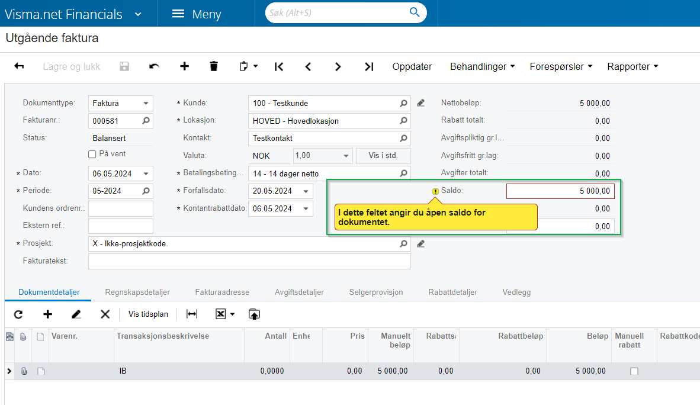Click edit pencil next to Prosjekt
700x405 pixels.
pyautogui.click(x=420, y=244)
